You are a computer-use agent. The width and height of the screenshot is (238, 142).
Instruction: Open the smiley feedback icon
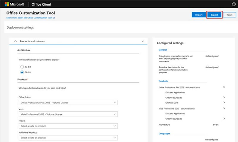pos(234,4)
